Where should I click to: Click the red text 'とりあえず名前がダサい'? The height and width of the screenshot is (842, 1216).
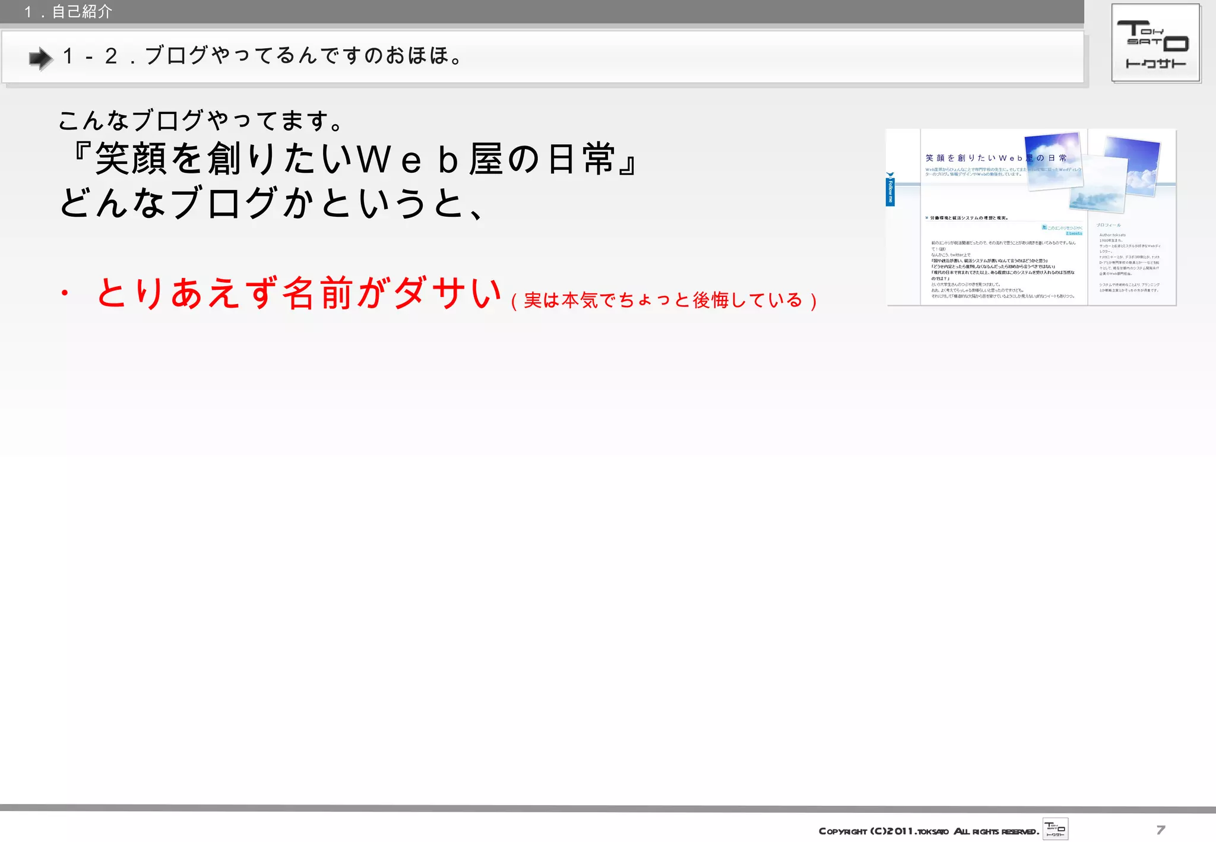pyautogui.click(x=300, y=293)
